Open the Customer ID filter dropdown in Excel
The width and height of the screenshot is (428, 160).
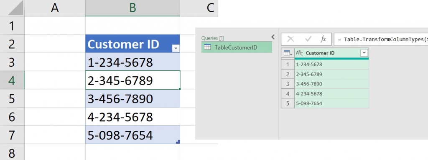176,48
